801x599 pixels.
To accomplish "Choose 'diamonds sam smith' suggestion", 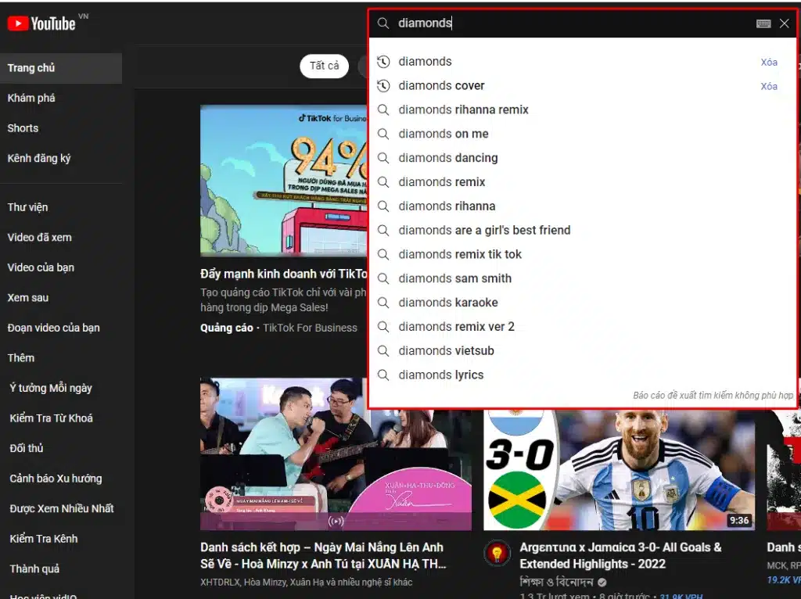I will (454, 278).
